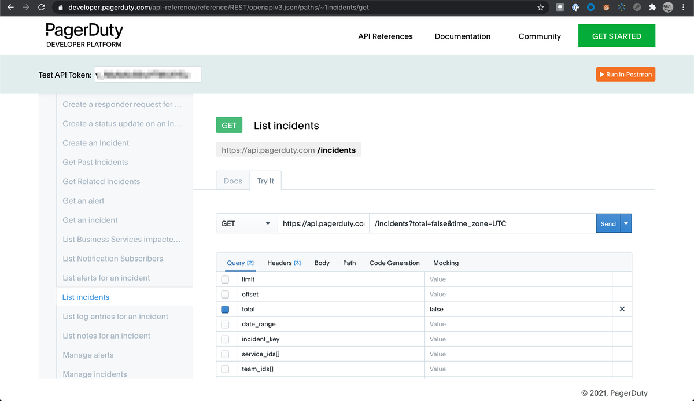
Task: Click the request path input field
Action: click(x=483, y=223)
